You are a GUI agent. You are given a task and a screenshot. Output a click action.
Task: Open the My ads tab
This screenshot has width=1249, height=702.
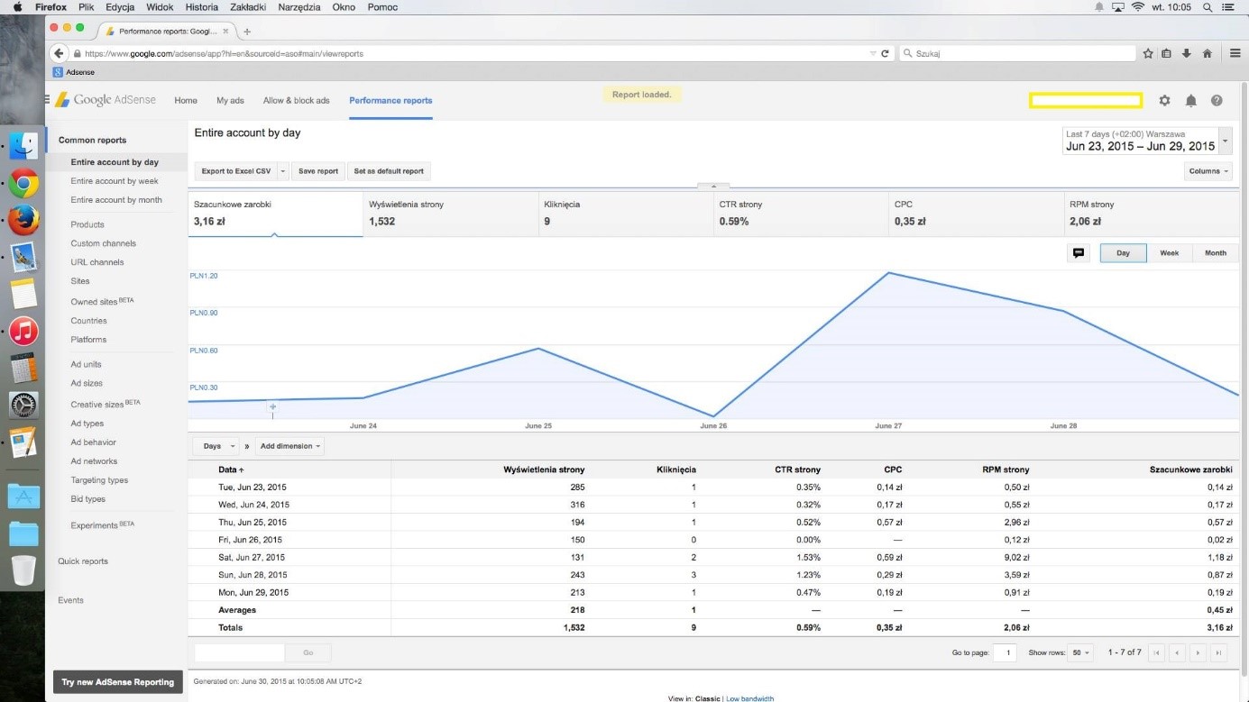point(230,101)
